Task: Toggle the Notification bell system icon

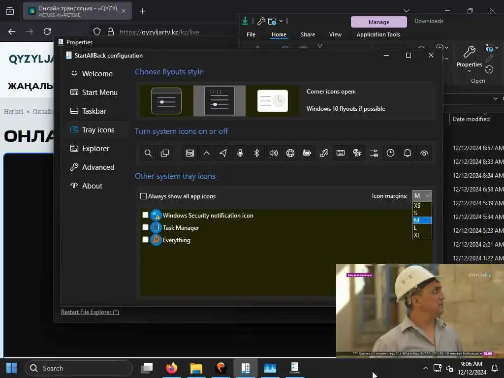Action: click(x=407, y=153)
